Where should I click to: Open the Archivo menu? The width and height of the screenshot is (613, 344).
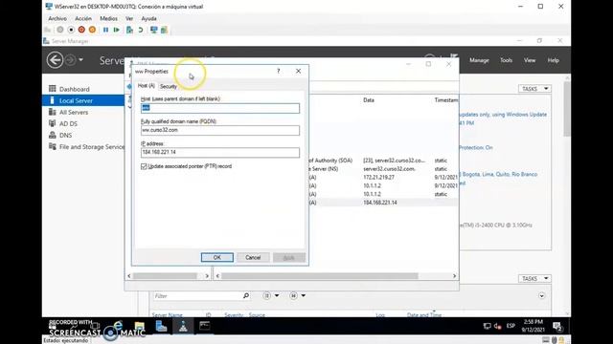pyautogui.click(x=57, y=18)
